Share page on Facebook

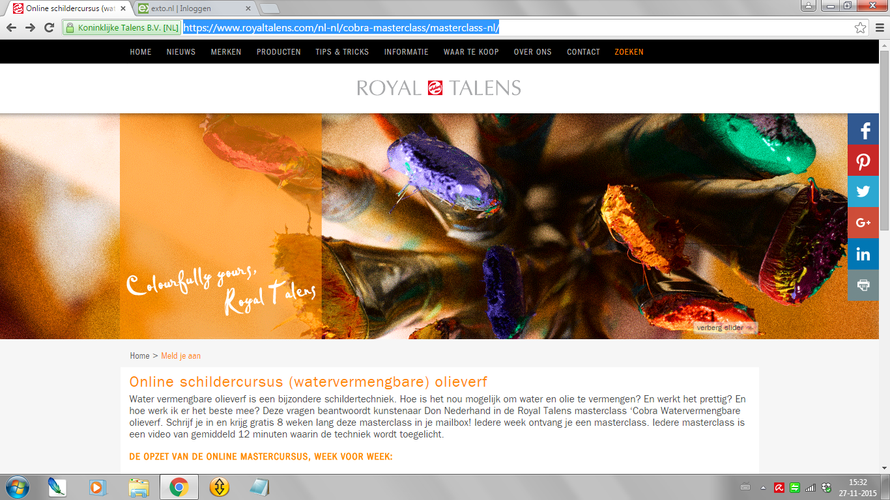[x=863, y=129]
